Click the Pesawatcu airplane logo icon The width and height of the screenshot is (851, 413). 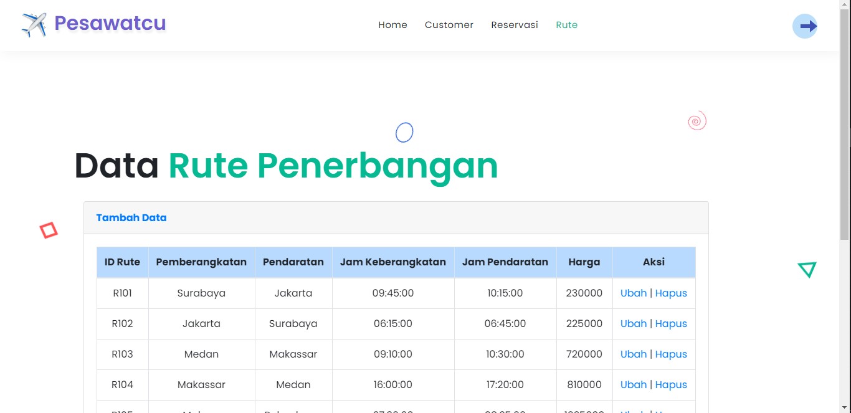[34, 25]
